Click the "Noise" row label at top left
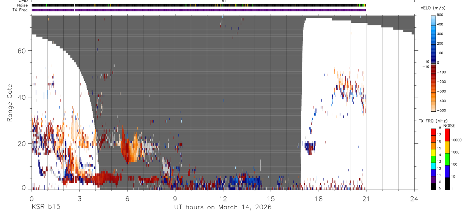This screenshot has height=215, width=466. 23,5
